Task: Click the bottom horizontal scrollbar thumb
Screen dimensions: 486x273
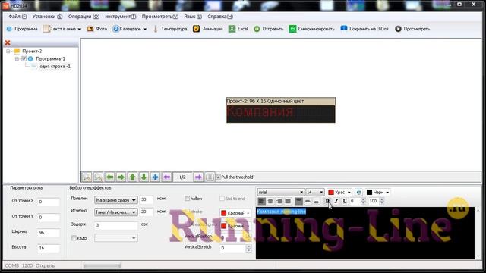Action: pyautogui.click(x=102, y=265)
